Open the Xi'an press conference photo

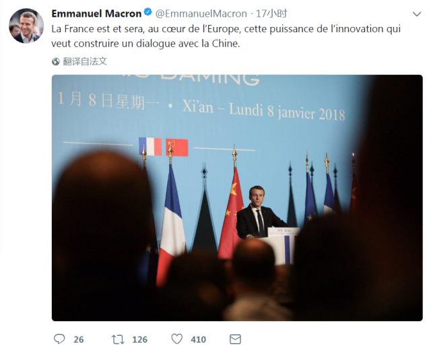237,197
